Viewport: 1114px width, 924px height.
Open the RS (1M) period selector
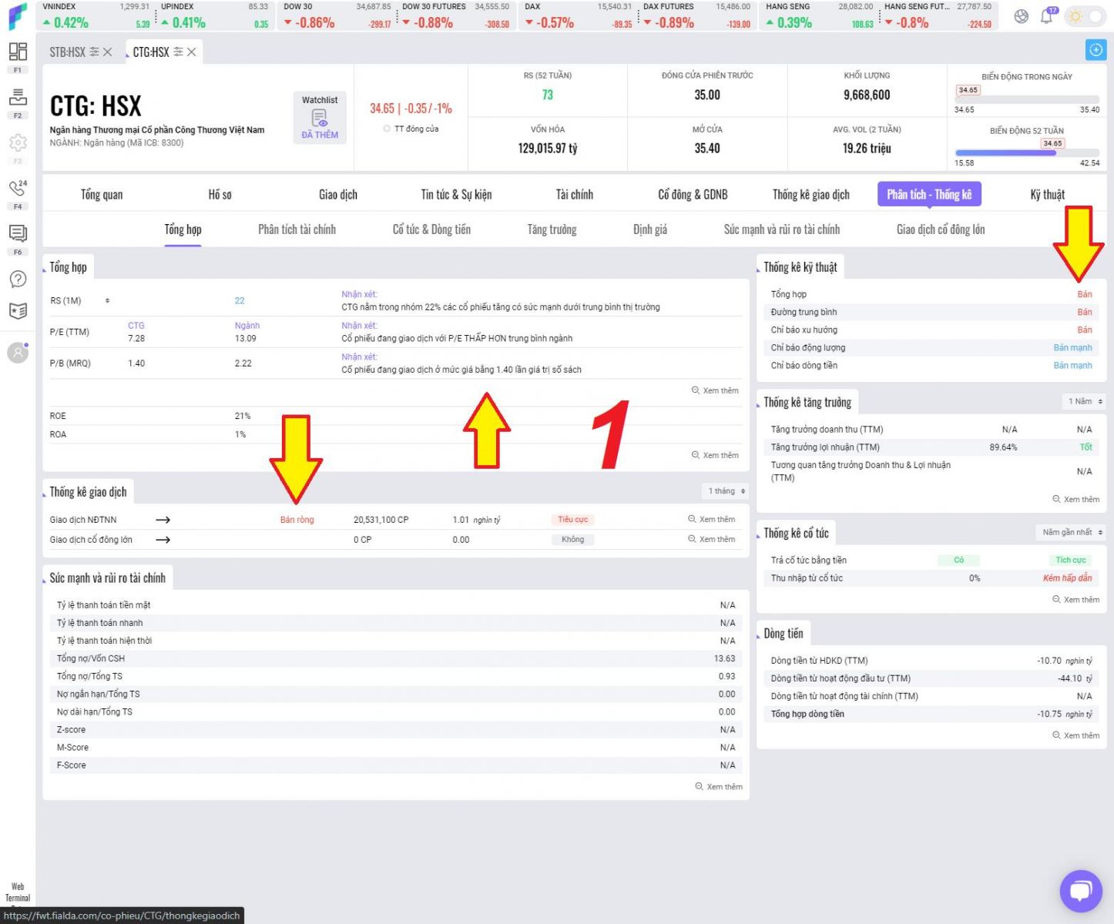(107, 301)
